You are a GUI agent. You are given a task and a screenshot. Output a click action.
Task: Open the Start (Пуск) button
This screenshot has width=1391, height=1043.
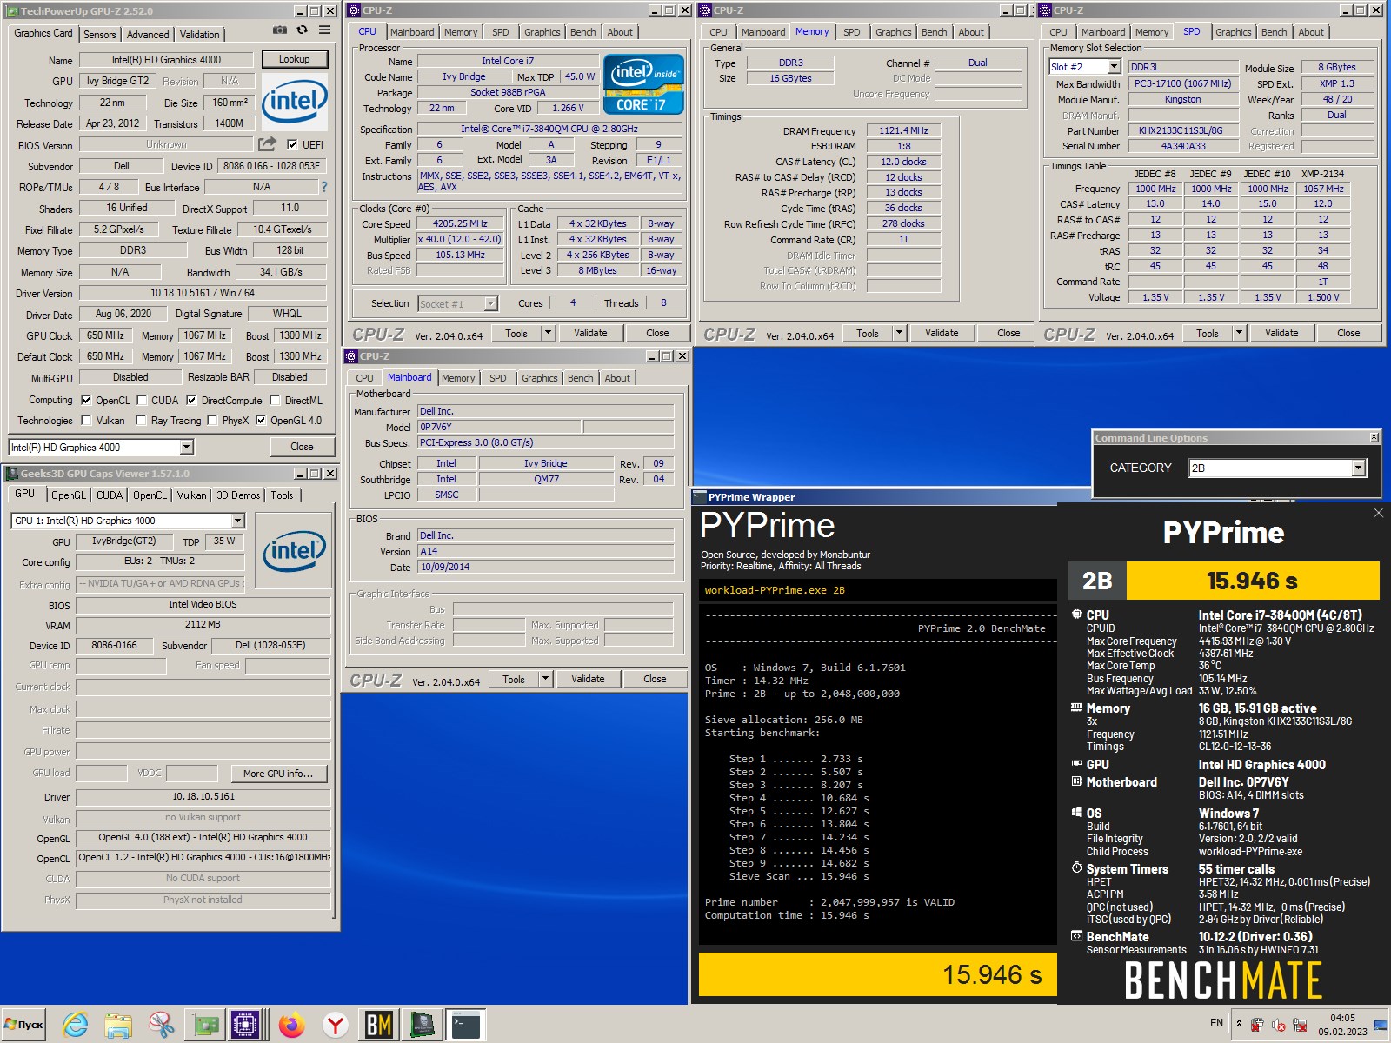(x=23, y=1025)
